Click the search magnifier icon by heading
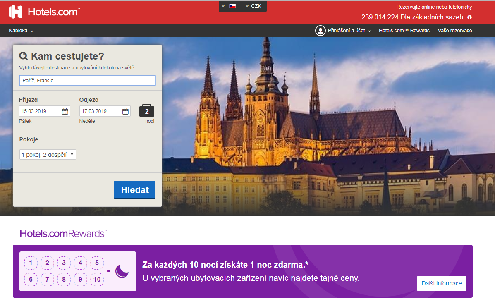The height and width of the screenshot is (304, 495). pyautogui.click(x=24, y=56)
